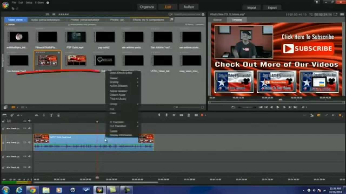
Task: Mute audio speaker on A/V Track (1)
Action: click(29, 129)
